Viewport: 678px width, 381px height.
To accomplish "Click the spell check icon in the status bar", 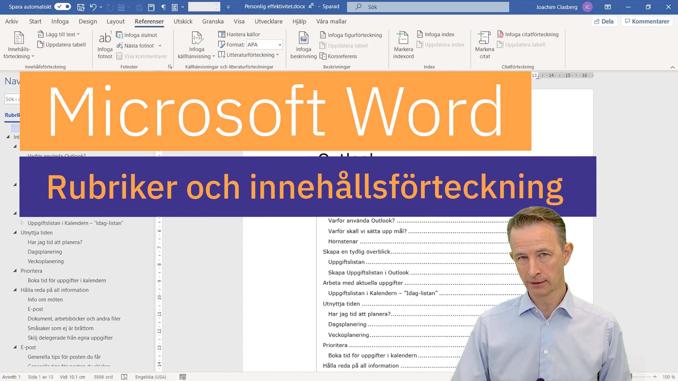I will pyautogui.click(x=124, y=377).
